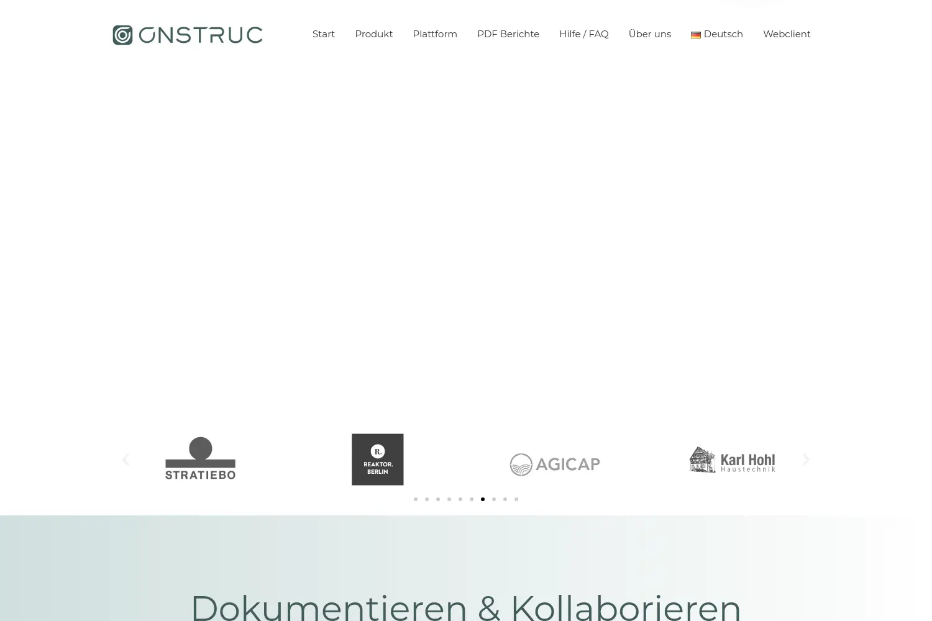This screenshot has height=621, width=932.
Task: Open PDF Berichte in the navigation
Action: click(508, 34)
